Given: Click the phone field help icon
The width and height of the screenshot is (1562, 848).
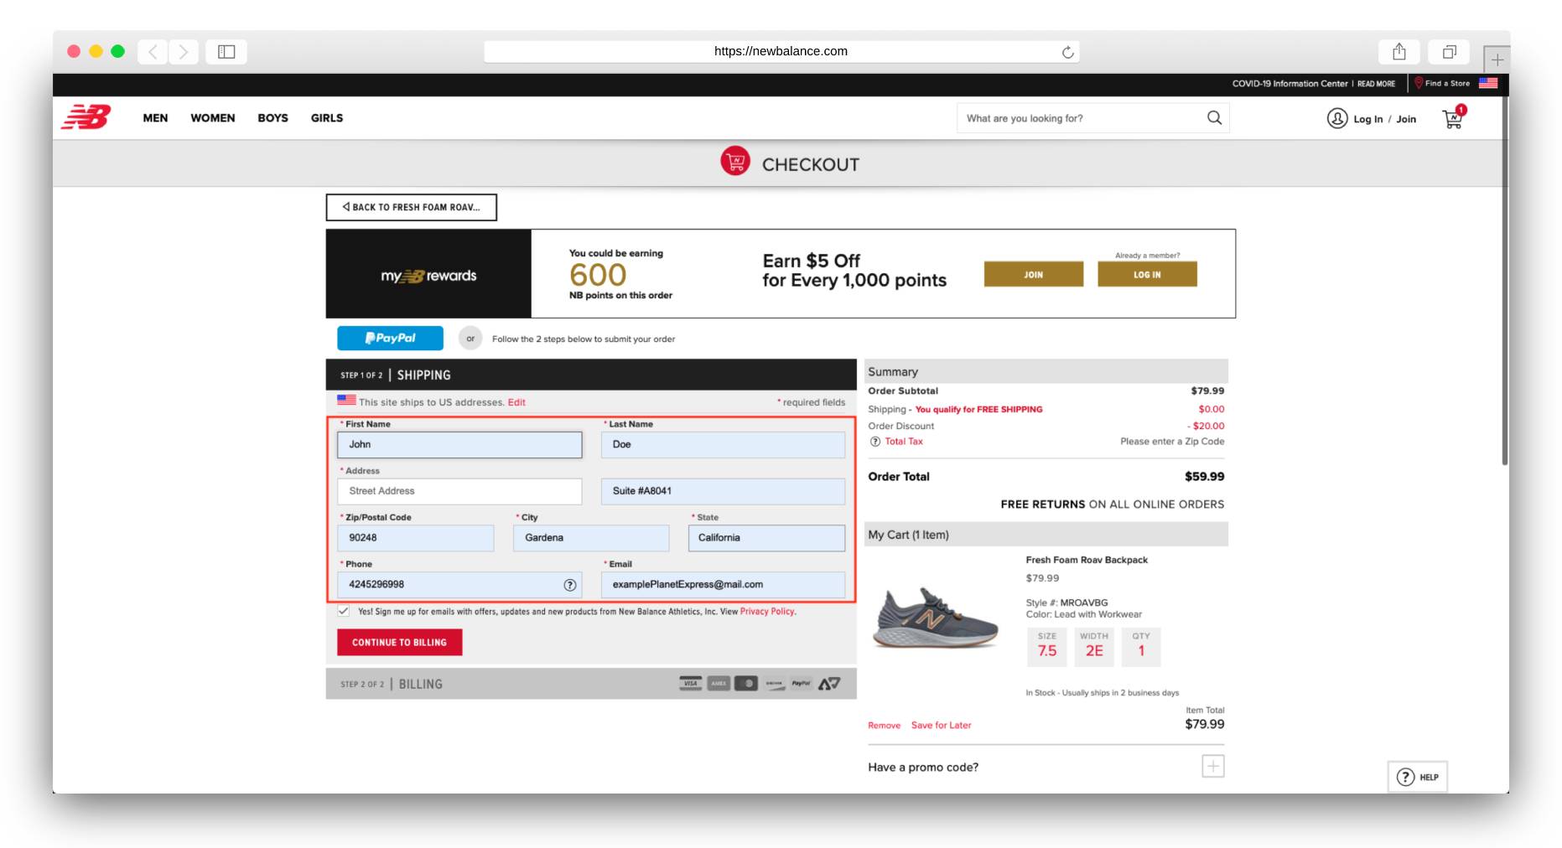Looking at the screenshot, I should (570, 585).
